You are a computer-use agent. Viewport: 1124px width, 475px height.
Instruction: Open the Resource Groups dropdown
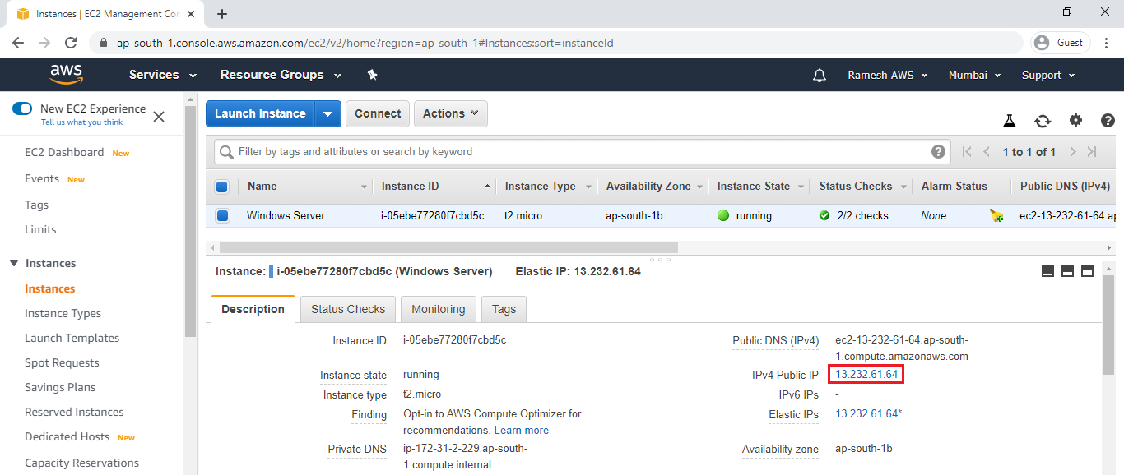click(281, 75)
